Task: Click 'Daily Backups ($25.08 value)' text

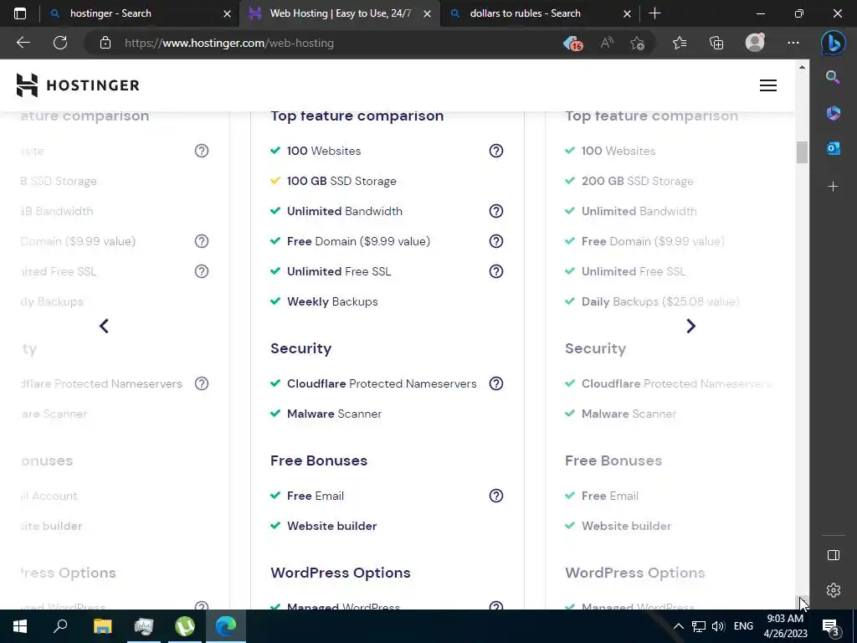Action: pos(660,301)
